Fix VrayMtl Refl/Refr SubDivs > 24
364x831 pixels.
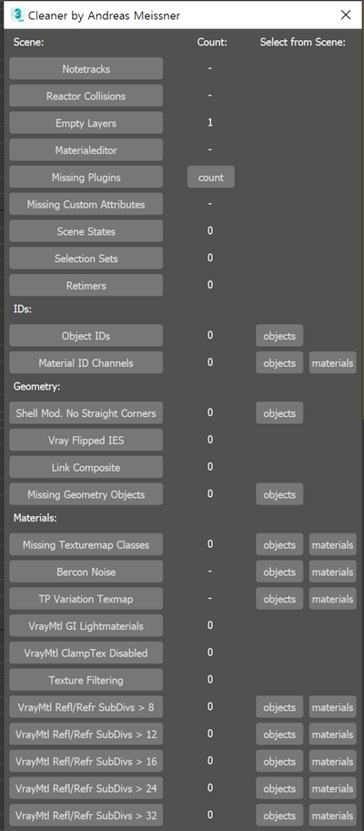(x=86, y=787)
